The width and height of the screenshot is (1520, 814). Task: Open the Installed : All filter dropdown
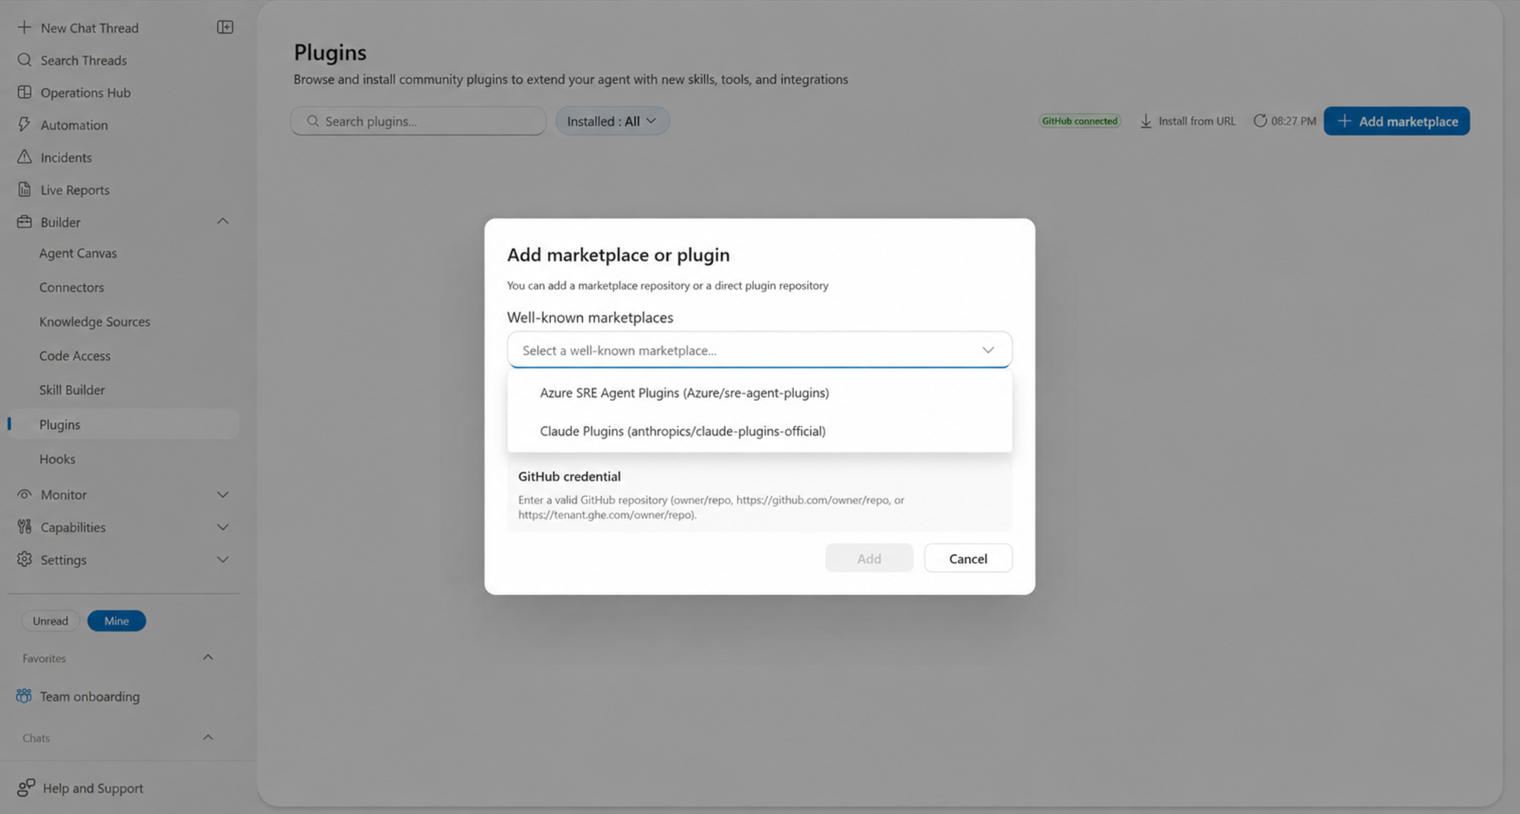pyautogui.click(x=612, y=121)
